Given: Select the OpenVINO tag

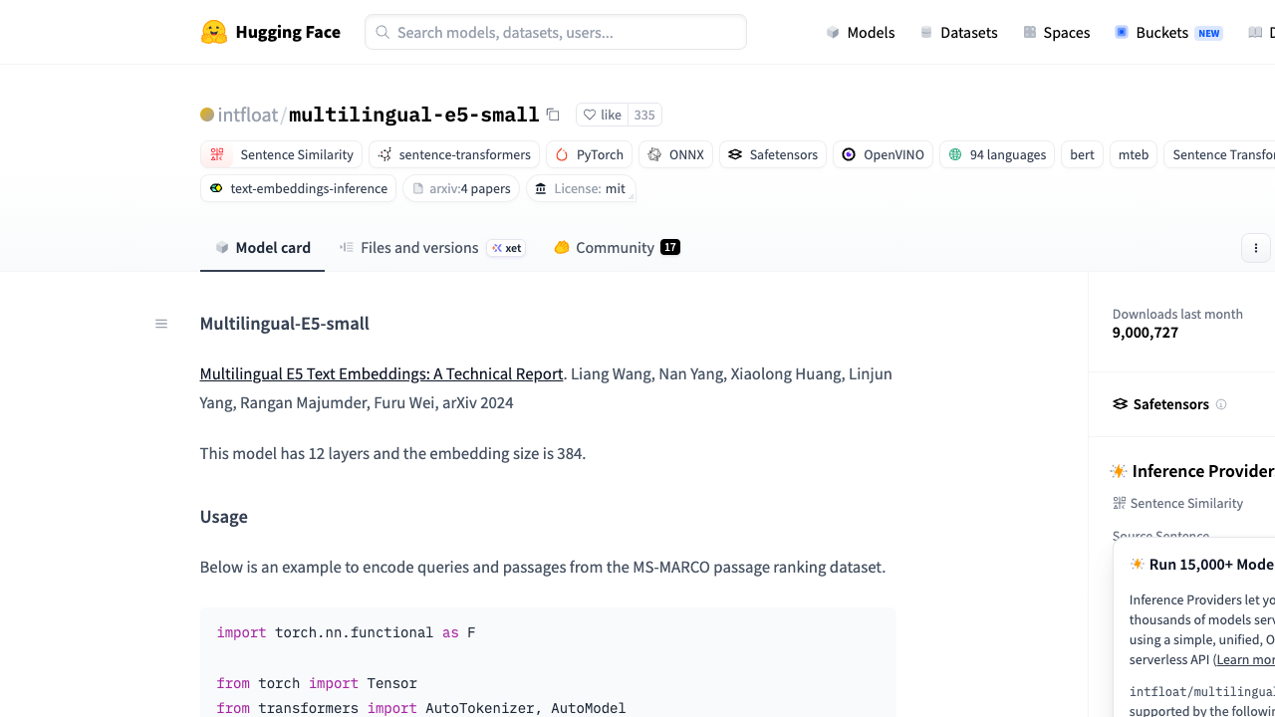Looking at the screenshot, I should click(x=883, y=154).
